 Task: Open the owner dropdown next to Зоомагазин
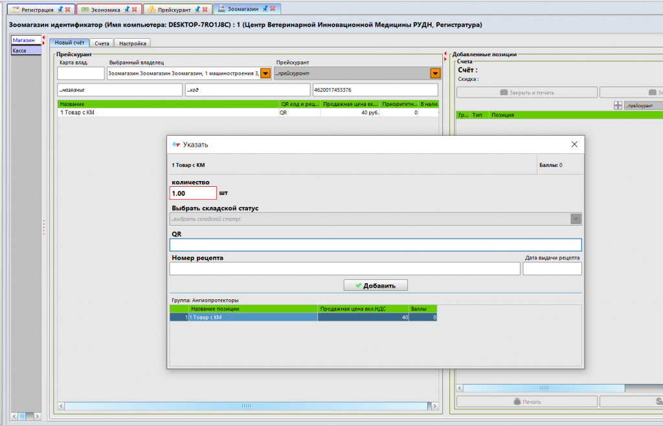coord(265,73)
